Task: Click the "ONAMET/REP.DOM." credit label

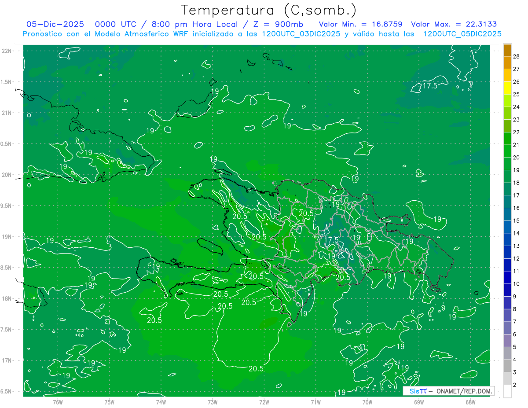Action: click(464, 391)
